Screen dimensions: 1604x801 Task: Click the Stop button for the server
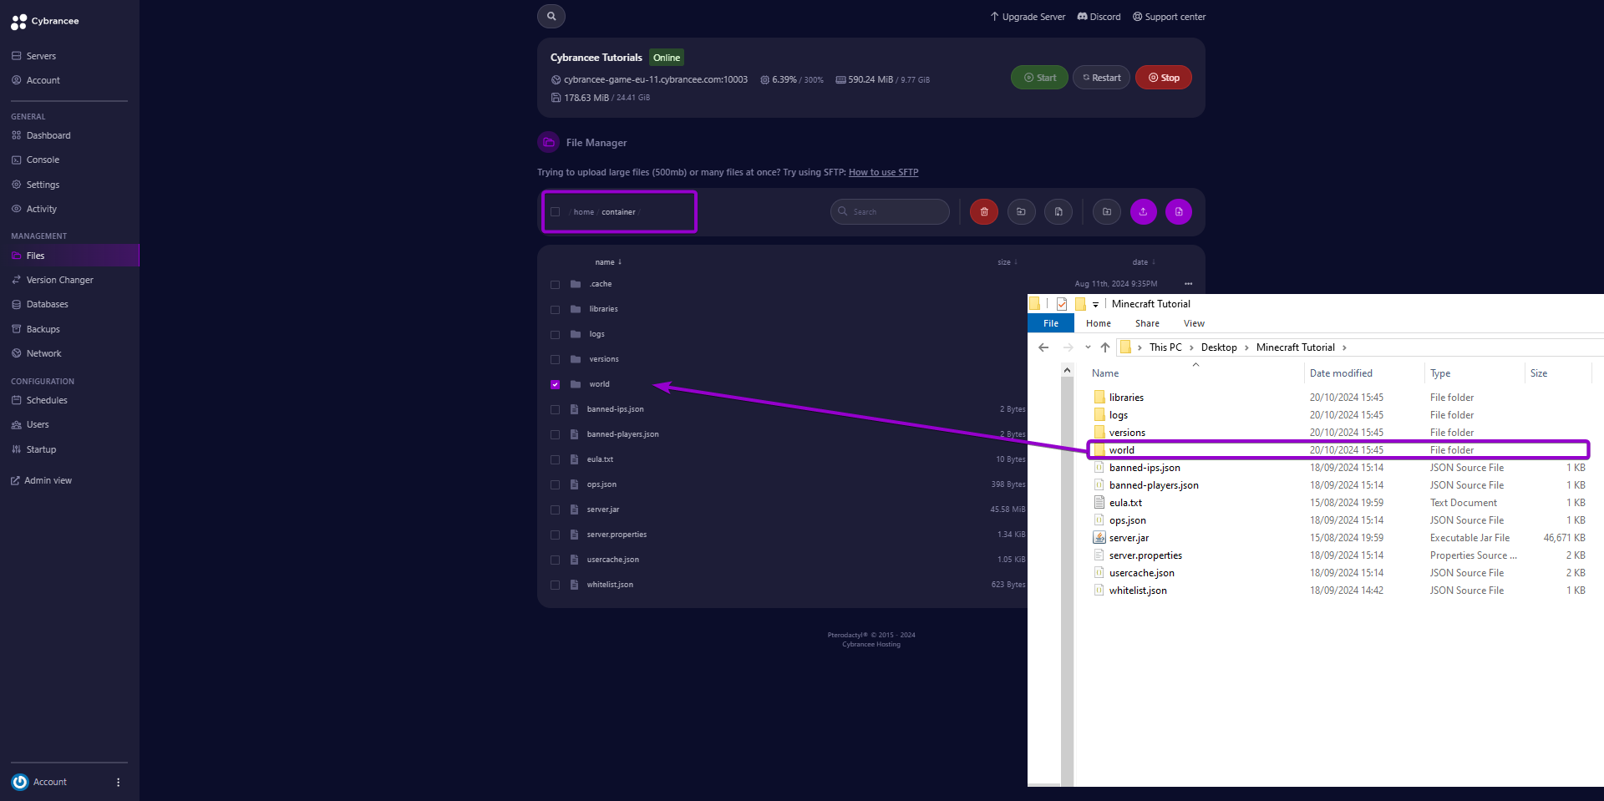click(1163, 77)
